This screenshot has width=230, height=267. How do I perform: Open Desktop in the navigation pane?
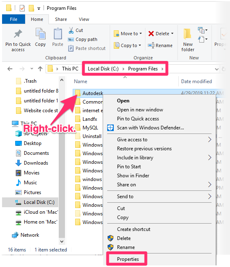(28, 143)
